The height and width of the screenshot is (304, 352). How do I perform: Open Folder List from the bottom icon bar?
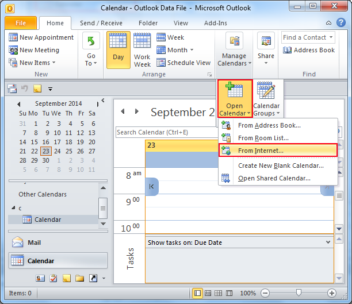80,278
